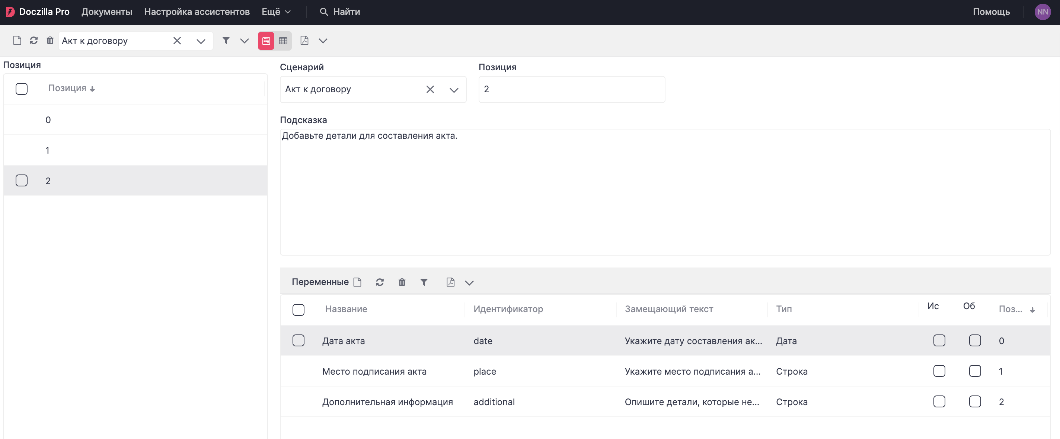Open export options chevron in top toolbar
This screenshot has width=1060, height=439.
pos(323,41)
